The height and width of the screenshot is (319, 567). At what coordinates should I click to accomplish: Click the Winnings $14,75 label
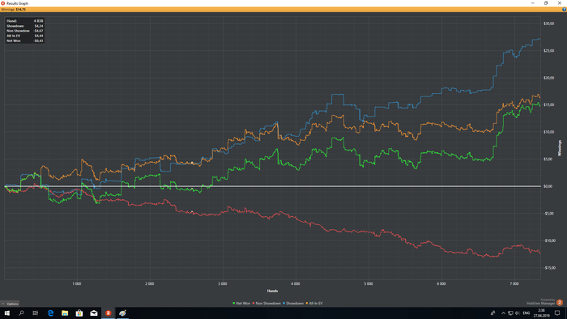(x=14, y=10)
